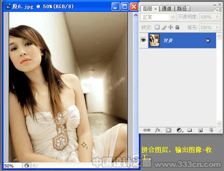The height and width of the screenshot is (171, 224).
Task: Expand the 填充 fill slider arrow
Action: pos(217,27)
